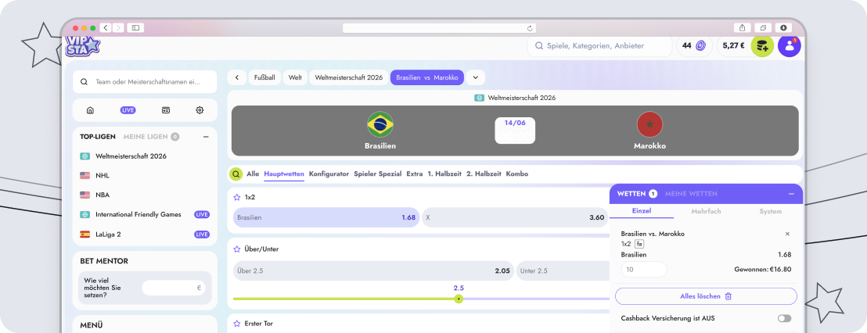Select the Fußball breadcrumb
Screen dimensions: 867x333
(264, 78)
